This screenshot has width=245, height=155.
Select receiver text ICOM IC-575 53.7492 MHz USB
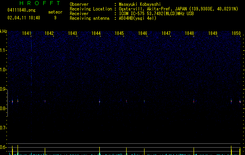point(156,14)
